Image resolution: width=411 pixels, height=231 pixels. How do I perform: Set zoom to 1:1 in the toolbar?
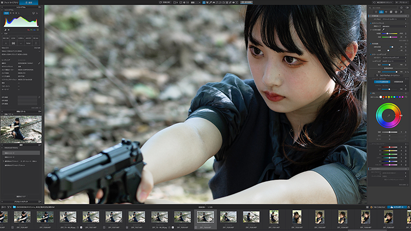click(x=188, y=3)
